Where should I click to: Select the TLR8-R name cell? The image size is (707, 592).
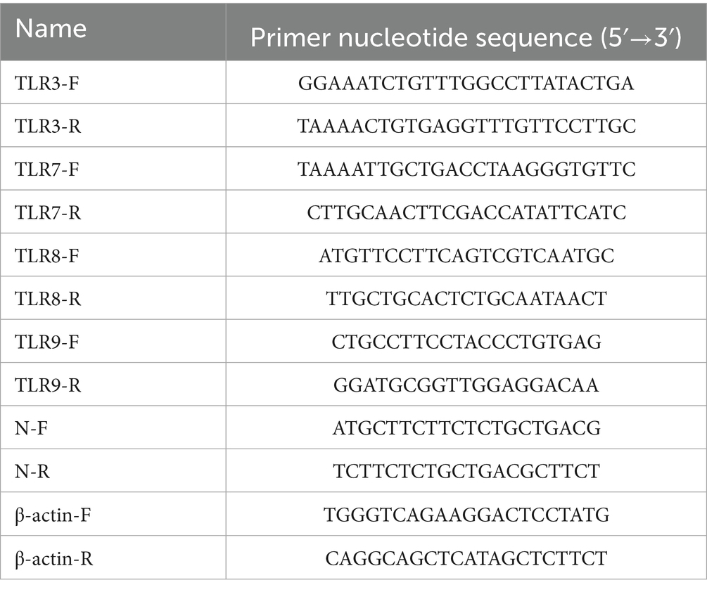[48, 299]
